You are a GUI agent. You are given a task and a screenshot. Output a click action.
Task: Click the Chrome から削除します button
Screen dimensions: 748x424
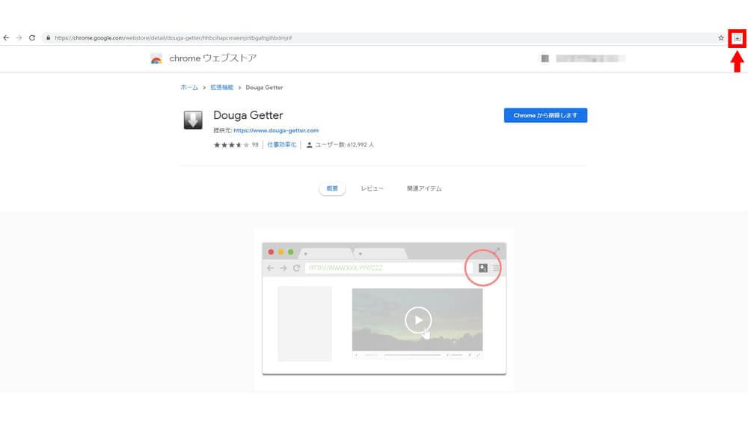tap(545, 115)
